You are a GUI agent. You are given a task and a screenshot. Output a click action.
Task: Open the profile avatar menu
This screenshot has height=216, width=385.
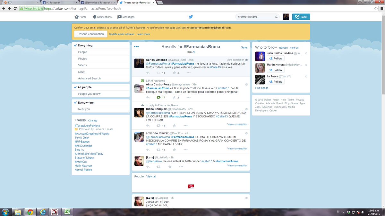[x=286, y=17]
